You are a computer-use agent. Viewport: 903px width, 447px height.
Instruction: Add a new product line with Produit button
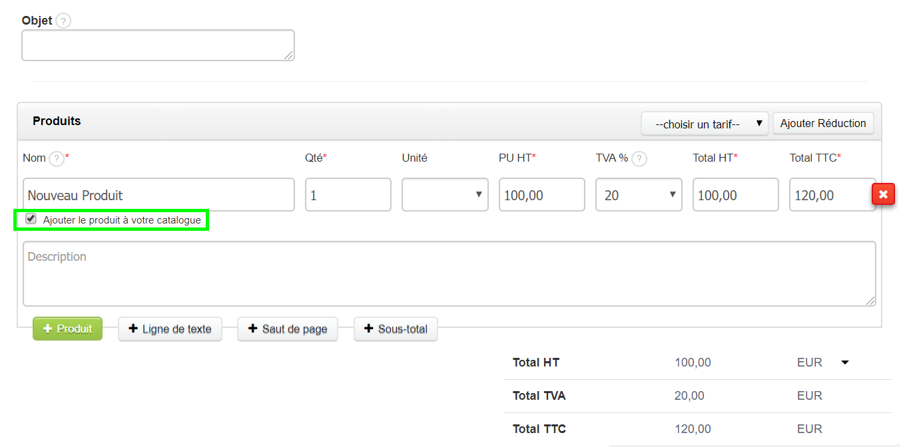67,329
